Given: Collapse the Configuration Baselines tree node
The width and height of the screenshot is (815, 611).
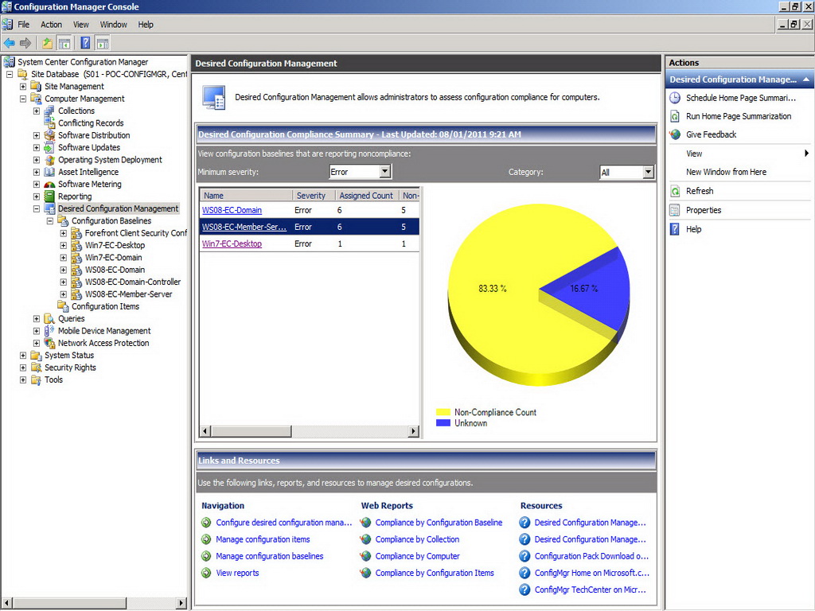Looking at the screenshot, I should [50, 221].
